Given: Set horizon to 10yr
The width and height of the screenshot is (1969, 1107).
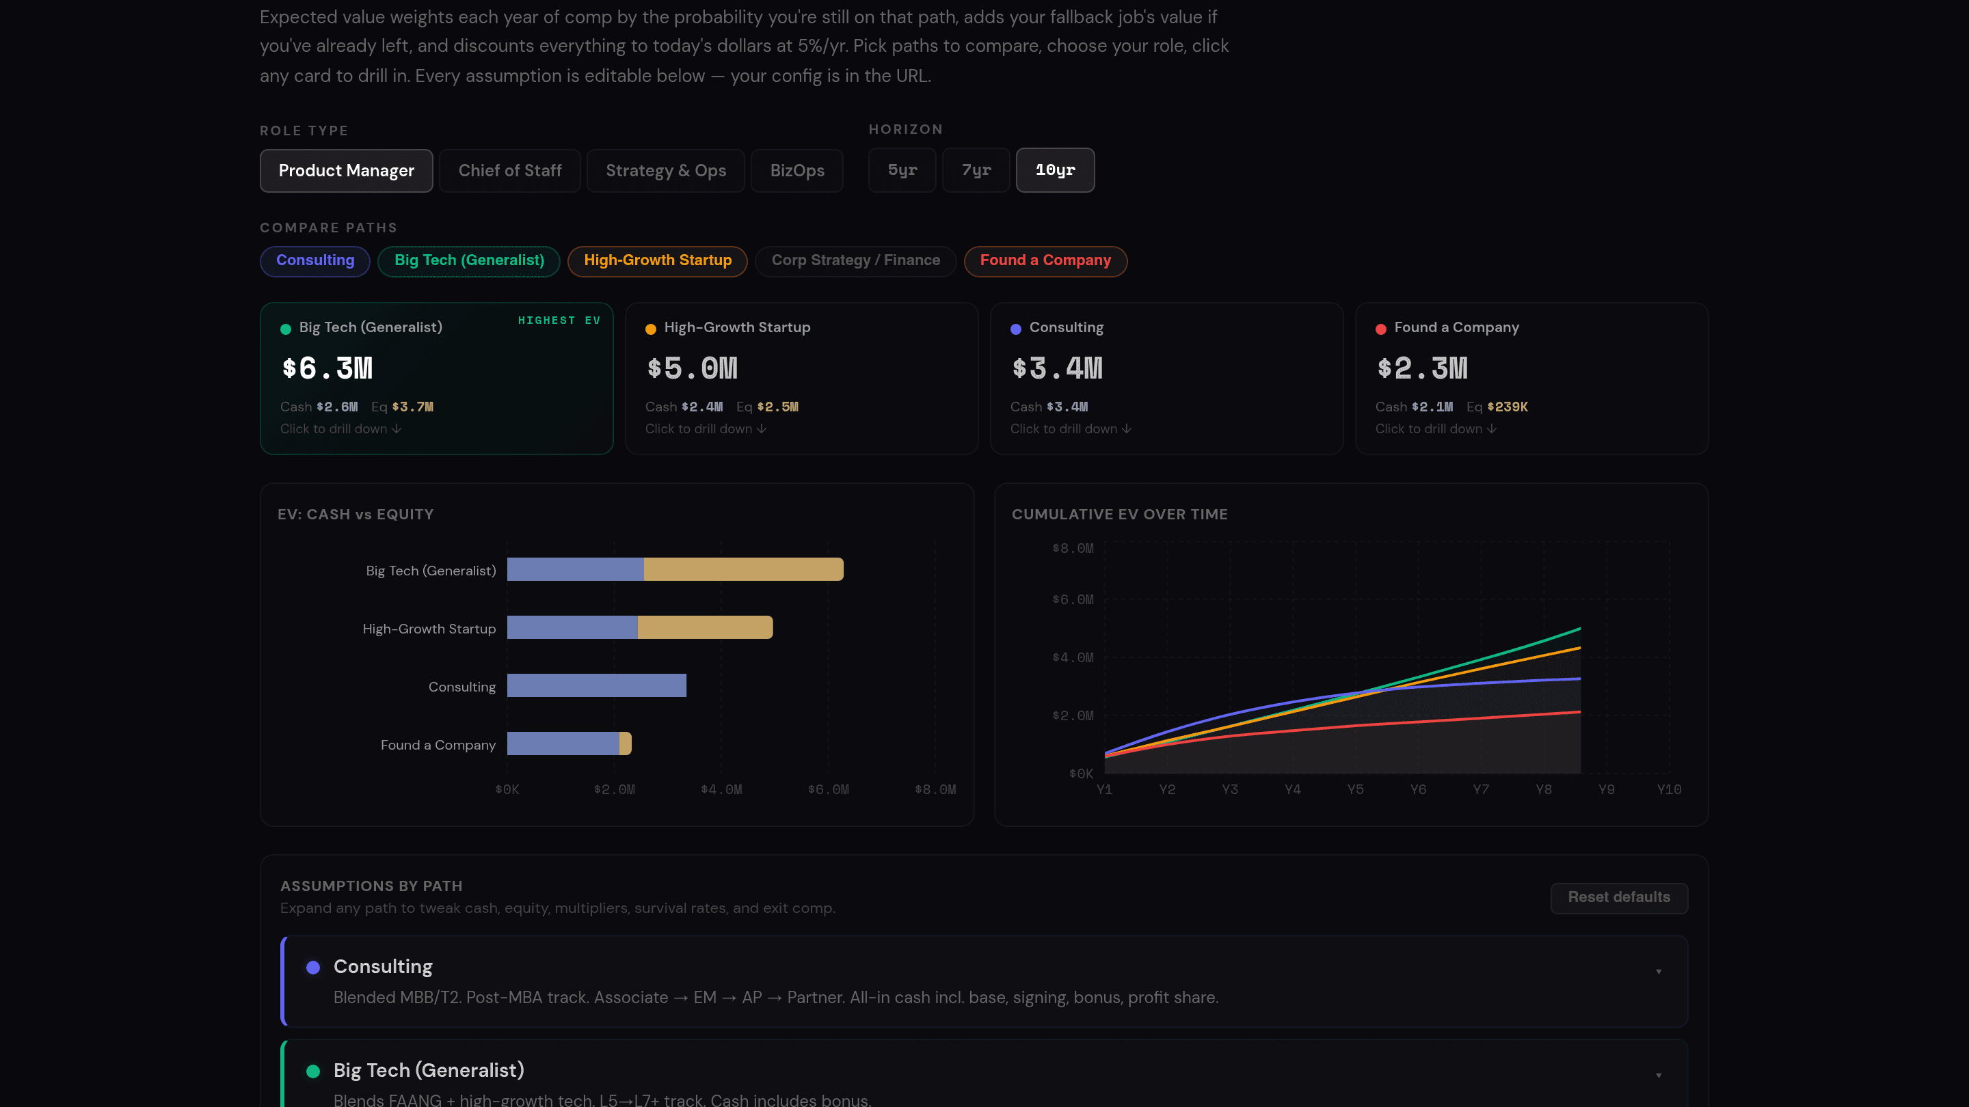Looking at the screenshot, I should (1055, 169).
